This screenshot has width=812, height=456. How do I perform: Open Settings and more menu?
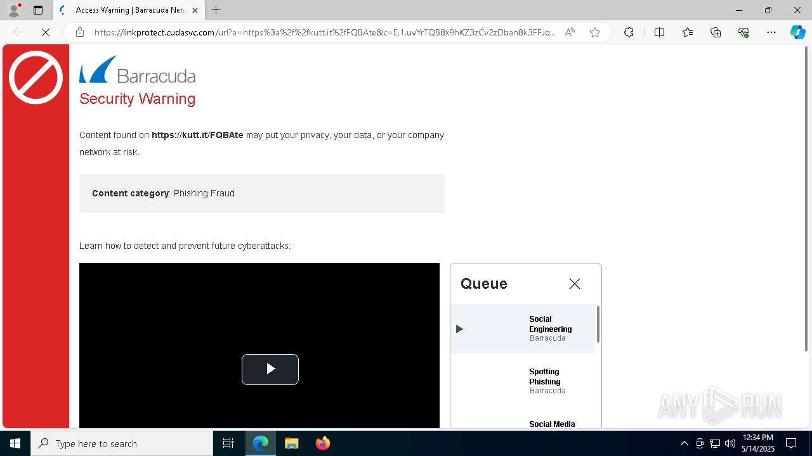[x=771, y=32]
